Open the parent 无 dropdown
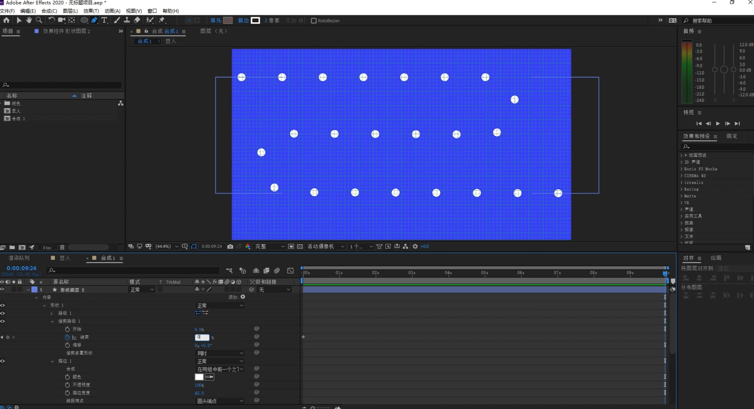The image size is (754, 409). pyautogui.click(x=274, y=290)
